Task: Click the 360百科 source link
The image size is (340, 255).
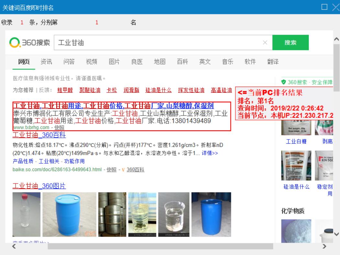Action: click(135, 170)
